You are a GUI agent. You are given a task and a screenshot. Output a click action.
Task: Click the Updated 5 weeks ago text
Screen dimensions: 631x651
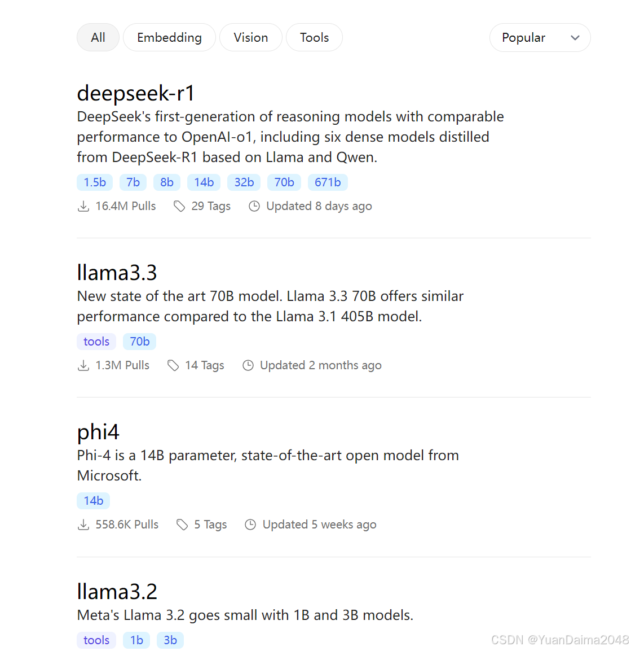point(319,525)
